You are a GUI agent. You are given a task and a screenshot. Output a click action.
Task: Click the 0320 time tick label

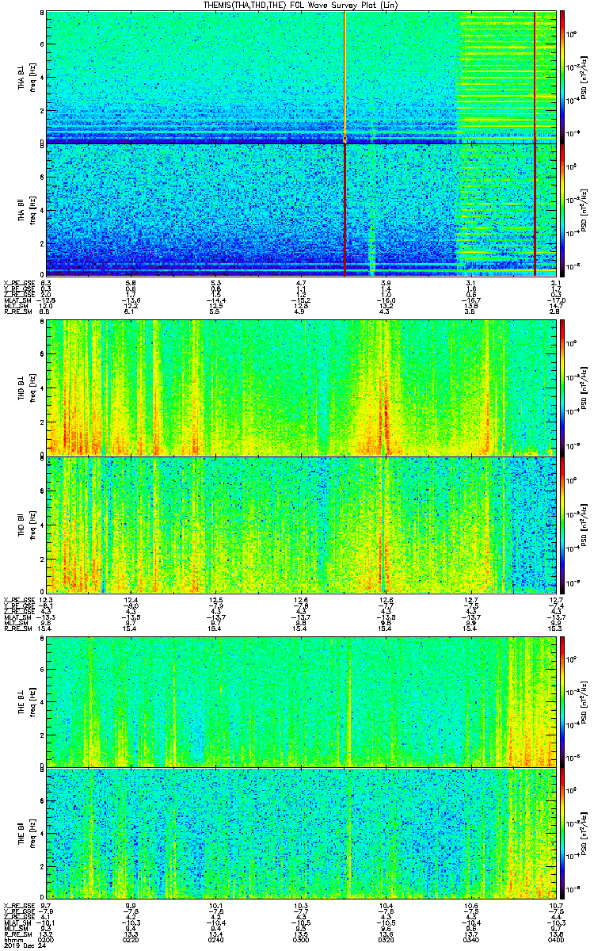tap(386, 938)
